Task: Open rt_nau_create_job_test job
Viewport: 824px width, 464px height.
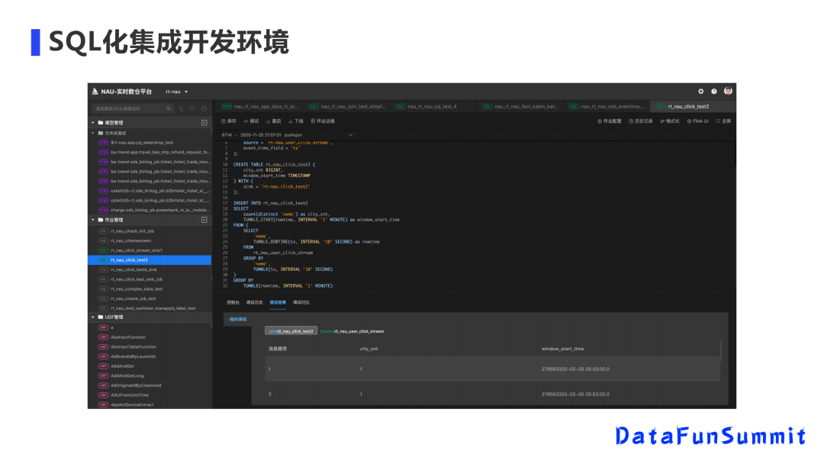Action: click(x=134, y=298)
